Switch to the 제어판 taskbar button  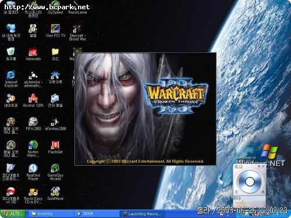97,214
